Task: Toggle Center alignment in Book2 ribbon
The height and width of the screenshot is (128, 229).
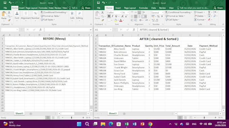Action: pyautogui.click(x=136, y=16)
